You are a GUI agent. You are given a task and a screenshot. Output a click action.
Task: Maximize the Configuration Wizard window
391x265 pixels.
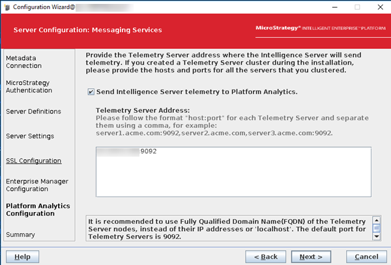pyautogui.click(x=357, y=7)
